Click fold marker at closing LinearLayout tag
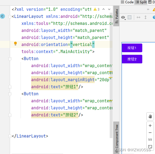This screenshot has height=154, width=155. pos(10,136)
